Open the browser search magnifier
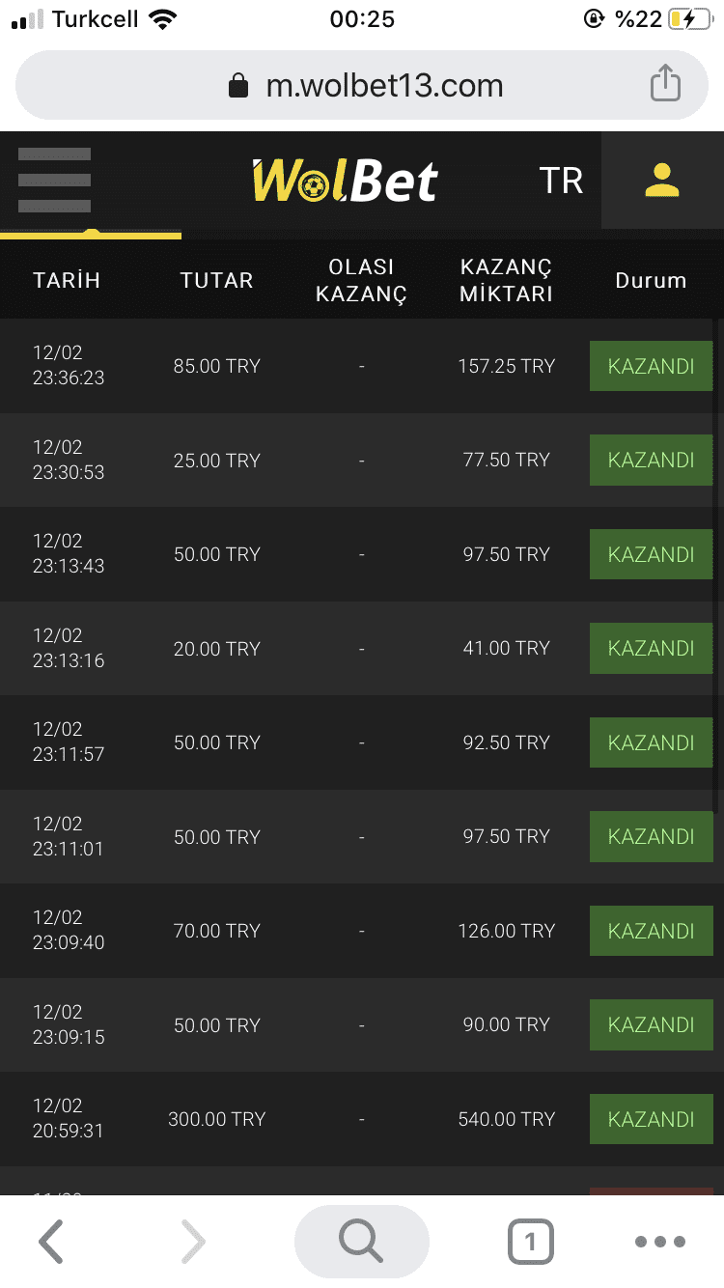Viewport: 724px width, 1288px height. 362,1242
